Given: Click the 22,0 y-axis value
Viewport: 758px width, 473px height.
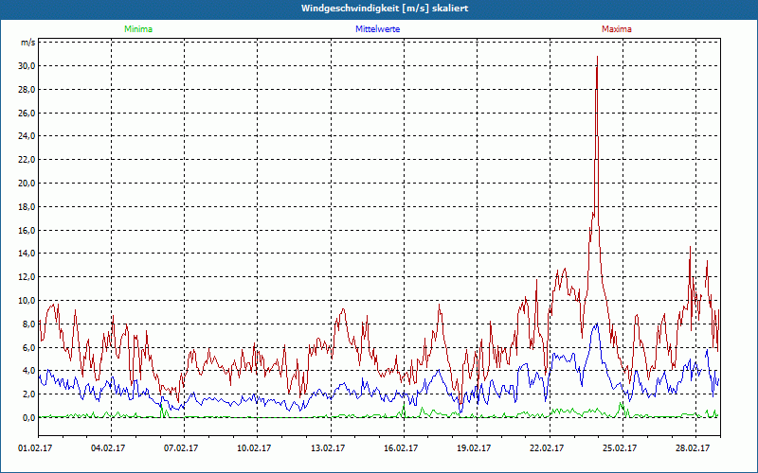Looking at the screenshot, I should click(x=27, y=160).
